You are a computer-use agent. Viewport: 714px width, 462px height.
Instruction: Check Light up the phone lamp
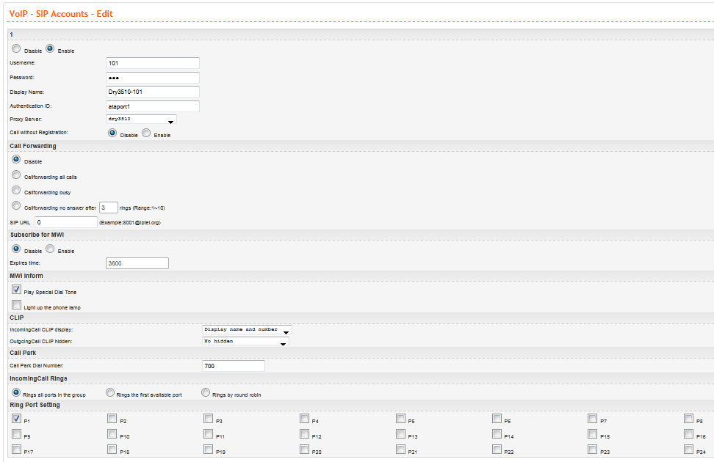(16, 305)
